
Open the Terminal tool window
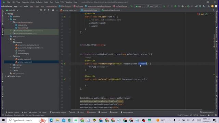click(103, 112)
